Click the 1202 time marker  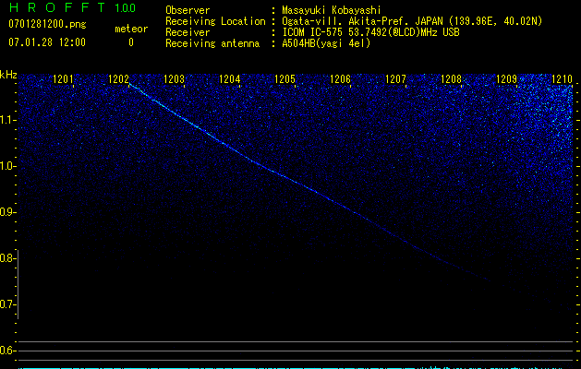pyautogui.click(x=118, y=78)
